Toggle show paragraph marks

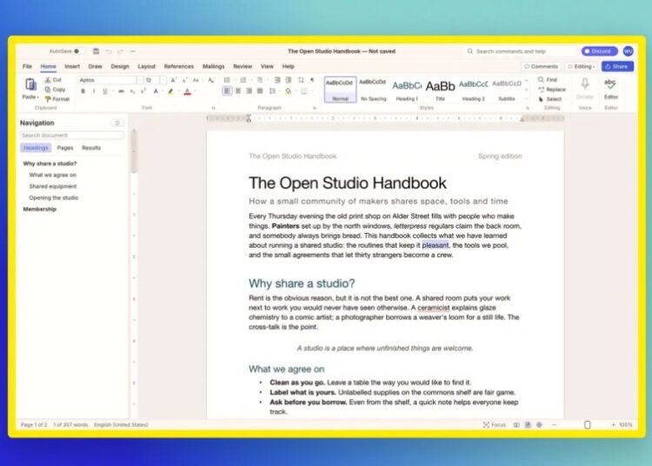(x=312, y=80)
